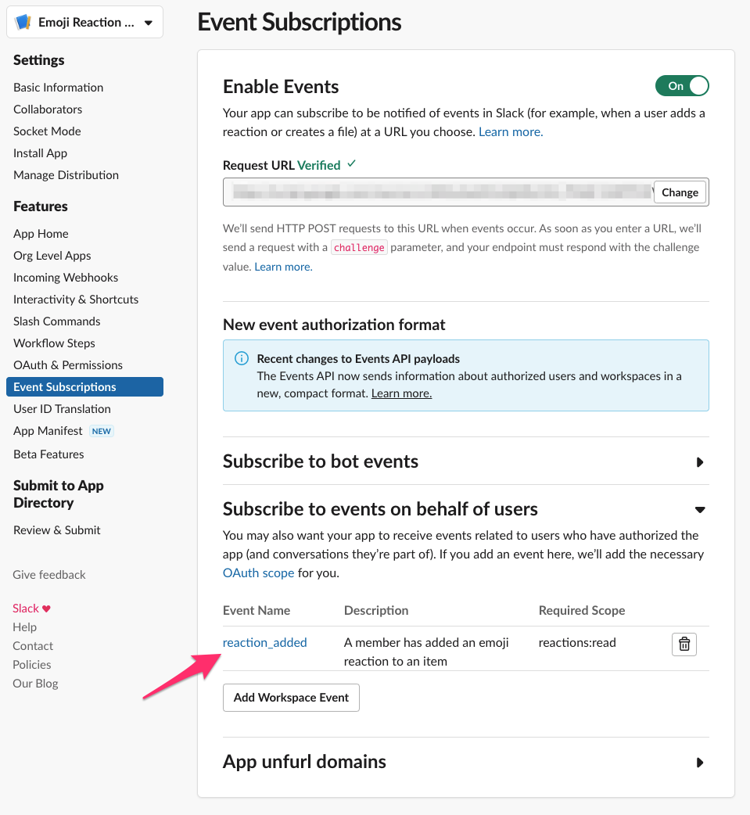The image size is (750, 815).
Task: Expand Subscribe to bot events section
Action: (700, 462)
